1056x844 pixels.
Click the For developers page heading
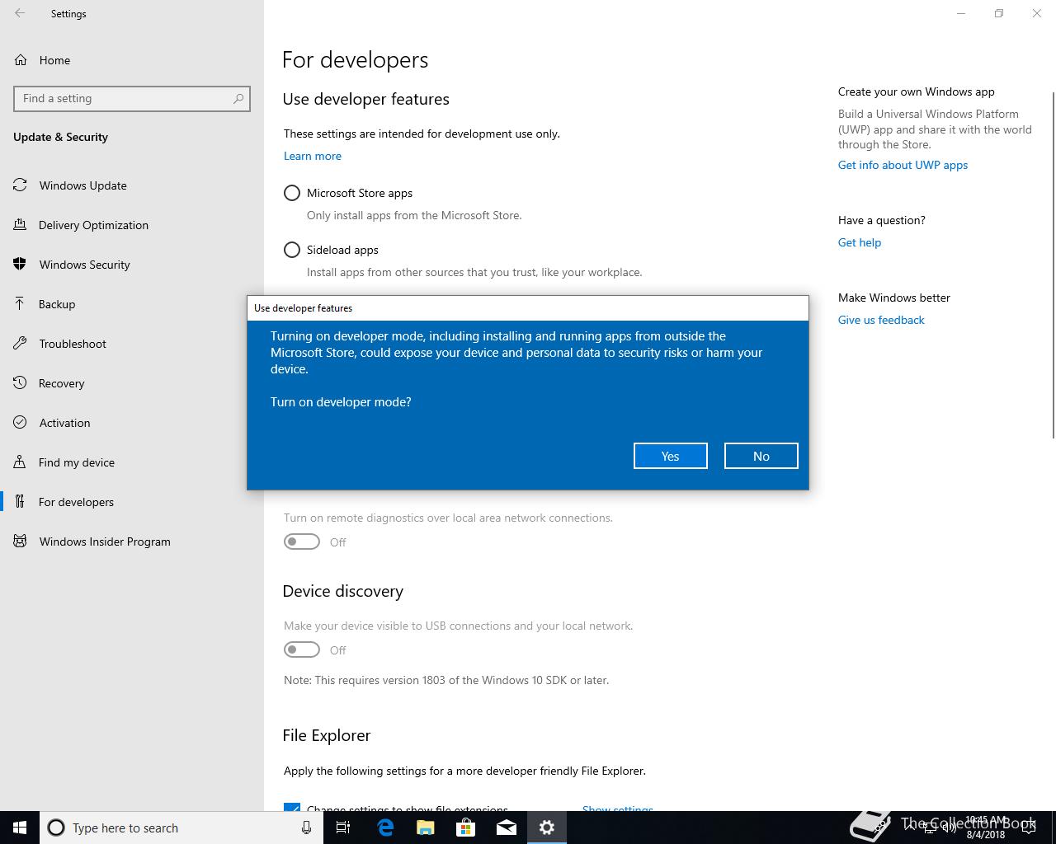(356, 60)
